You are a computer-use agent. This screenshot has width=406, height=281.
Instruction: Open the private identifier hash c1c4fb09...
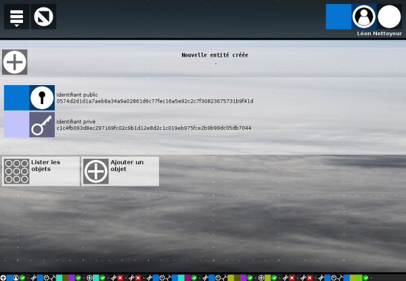pos(154,128)
